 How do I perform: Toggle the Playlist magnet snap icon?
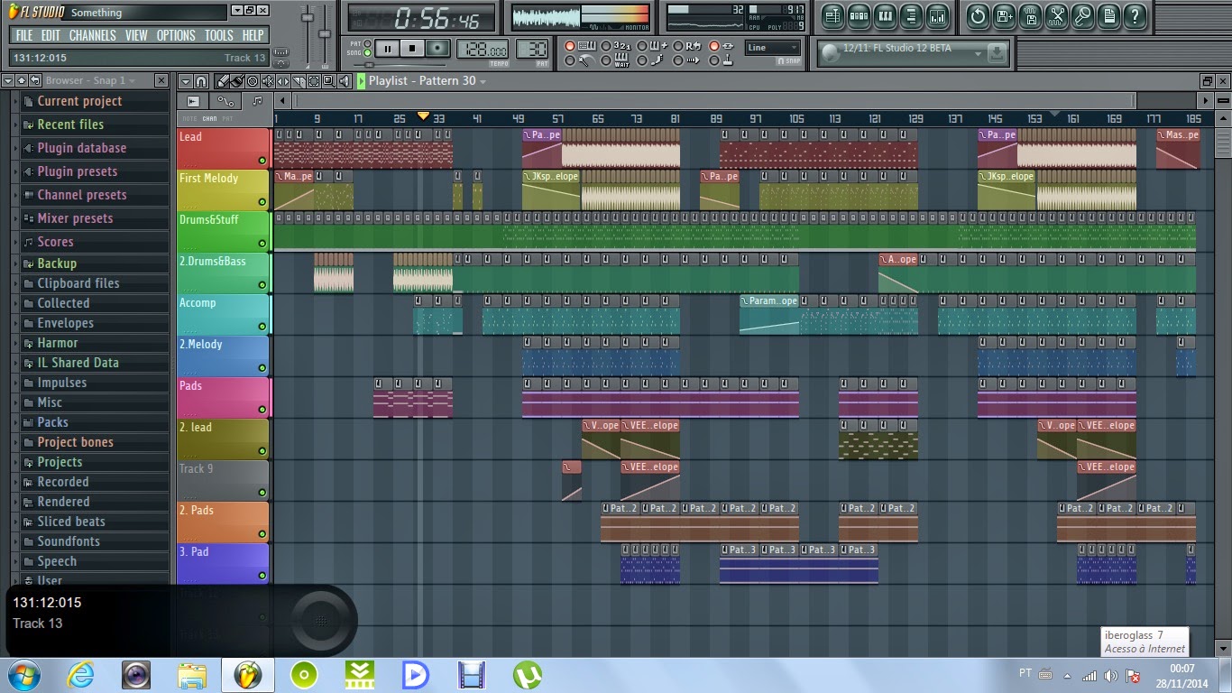point(201,81)
